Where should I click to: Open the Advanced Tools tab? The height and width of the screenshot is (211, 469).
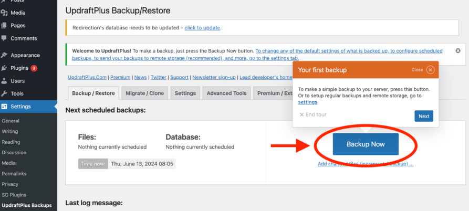pos(226,93)
